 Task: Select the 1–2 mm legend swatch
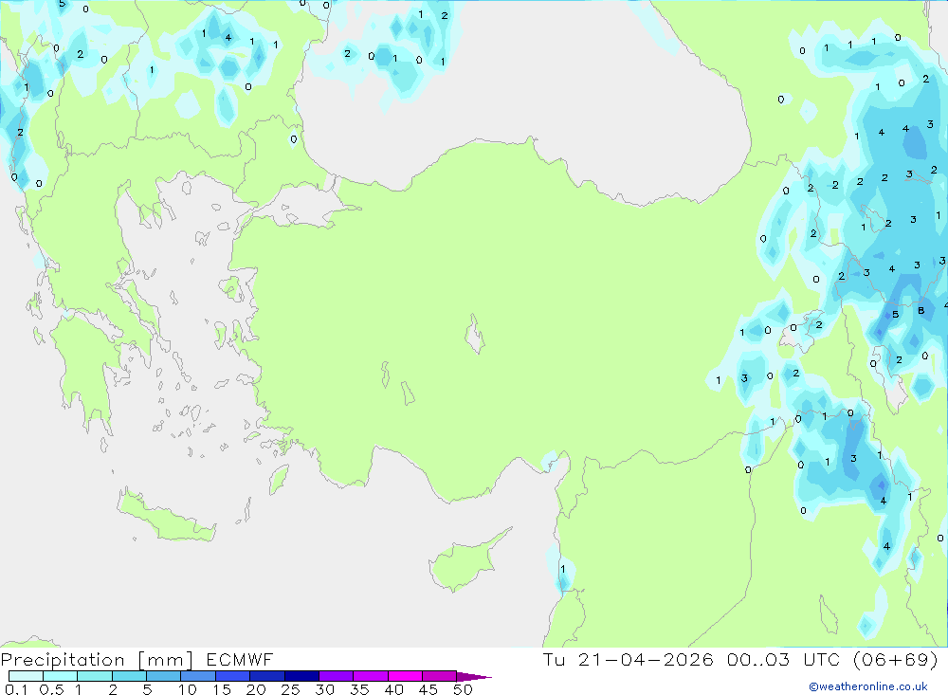pos(95,676)
